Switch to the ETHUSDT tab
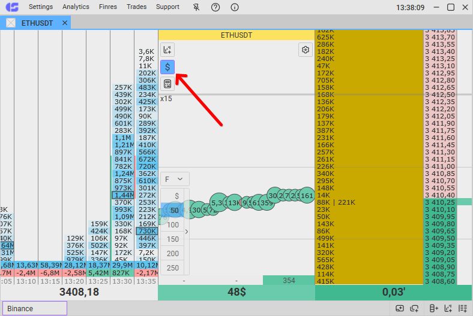473x316 pixels. point(37,23)
